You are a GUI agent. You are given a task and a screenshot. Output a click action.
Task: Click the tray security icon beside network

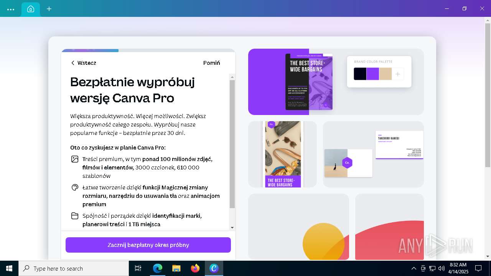click(423, 268)
